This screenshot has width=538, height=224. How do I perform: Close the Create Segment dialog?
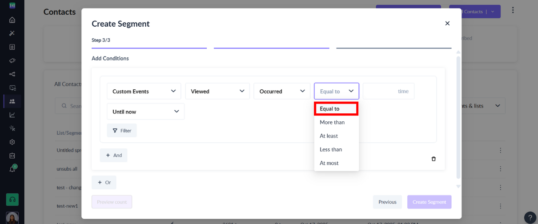point(447,23)
